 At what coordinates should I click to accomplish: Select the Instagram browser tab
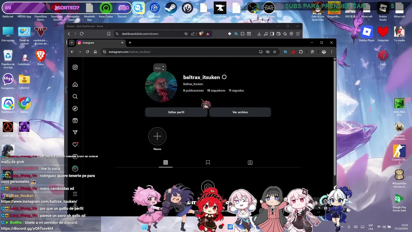coord(101,43)
